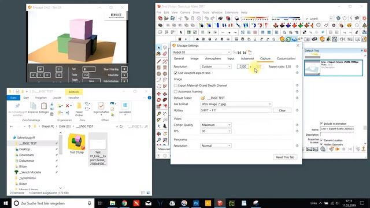This screenshot has width=370, height=208.
Task: Click the Start Enscape icon in SketchUp toolbar
Action: click(x=282, y=39)
